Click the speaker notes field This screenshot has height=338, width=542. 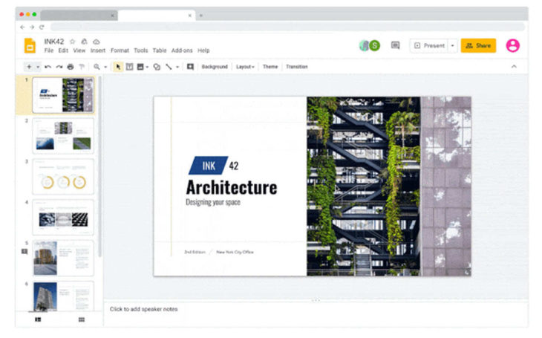click(x=297, y=309)
